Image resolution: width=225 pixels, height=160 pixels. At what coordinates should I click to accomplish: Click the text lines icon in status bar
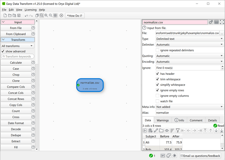[x=163, y=156]
